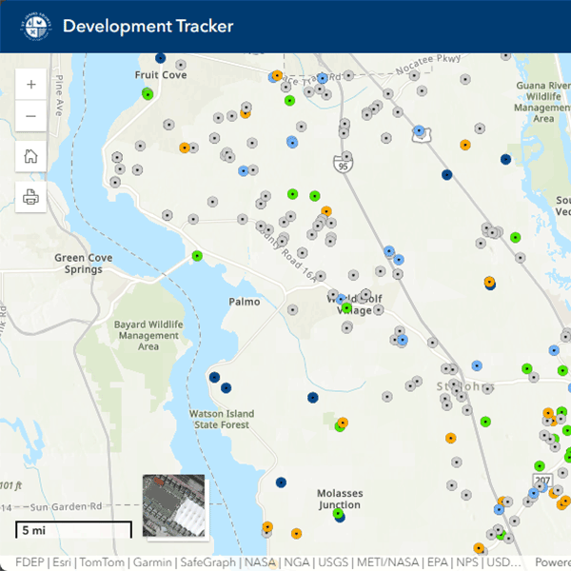The image size is (571, 571).
Task: Open the print tool
Action: (x=30, y=197)
